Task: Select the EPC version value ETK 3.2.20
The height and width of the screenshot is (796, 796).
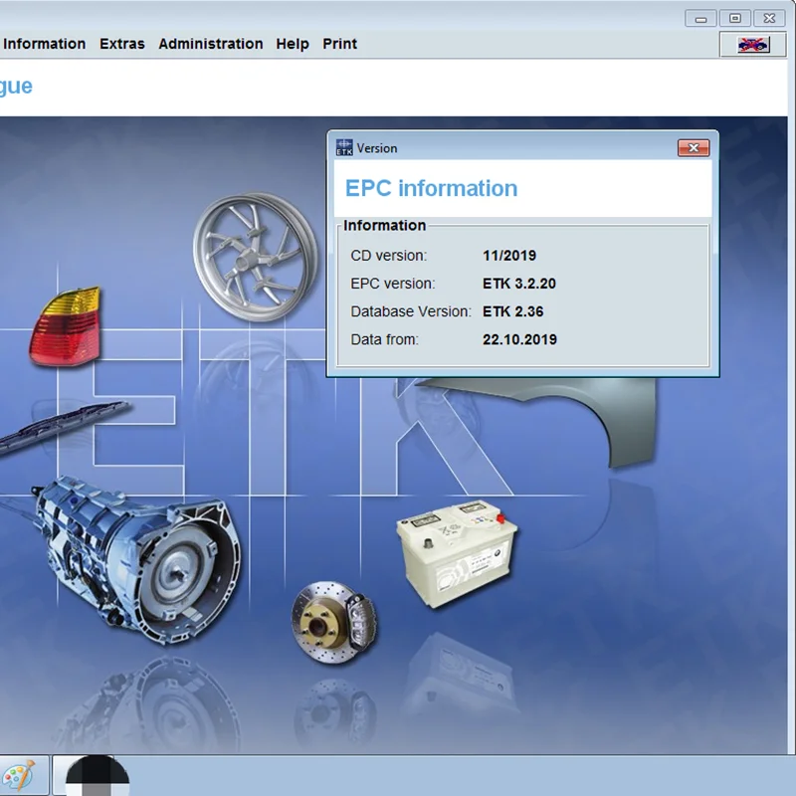Action: coord(518,284)
